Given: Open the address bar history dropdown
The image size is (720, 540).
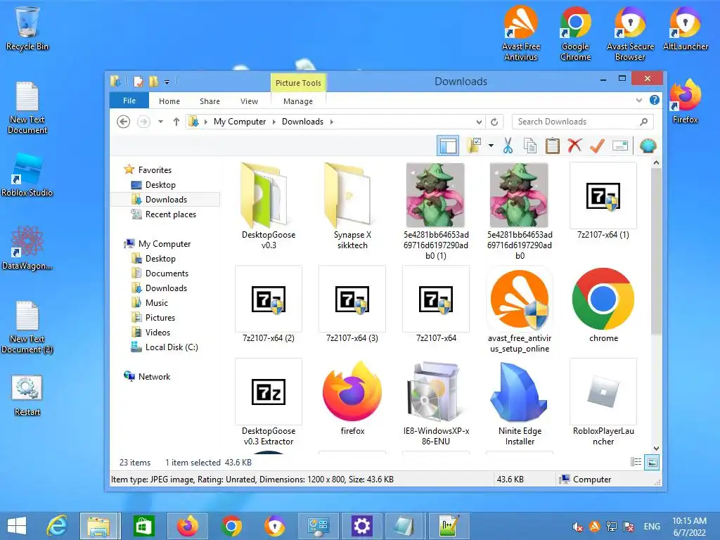Looking at the screenshot, I should pos(479,122).
